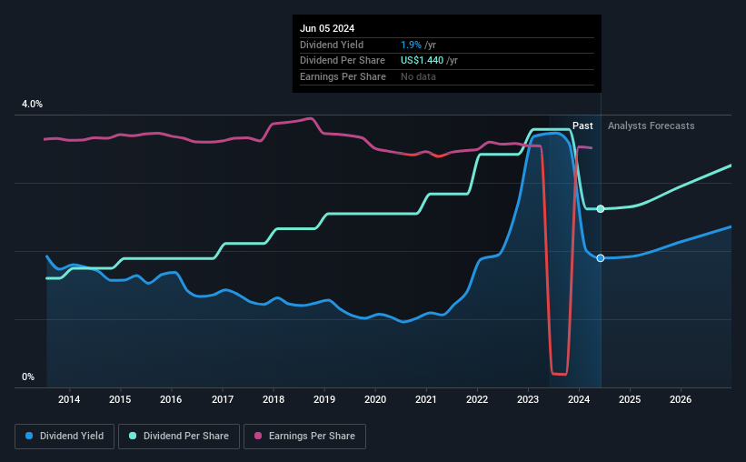Viewport: 746px width, 462px height.
Task: Click the 2018 x-axis label
Action: 274,399
